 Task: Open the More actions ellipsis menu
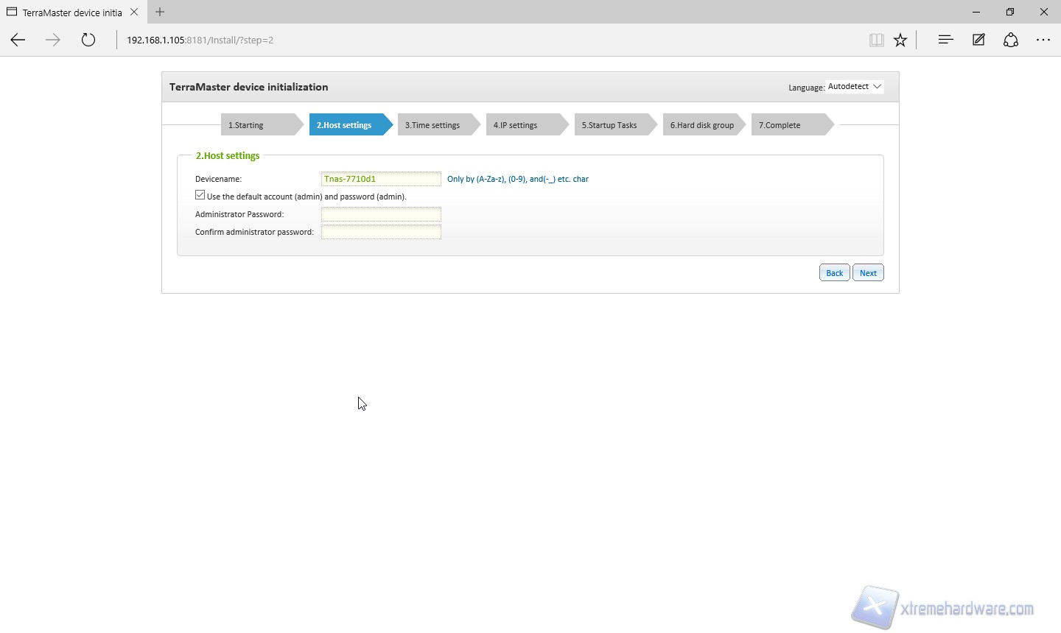click(1043, 40)
